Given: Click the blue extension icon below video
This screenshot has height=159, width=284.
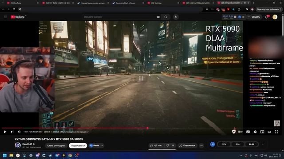Looking at the screenshot, I should pyautogui.click(x=213, y=144).
